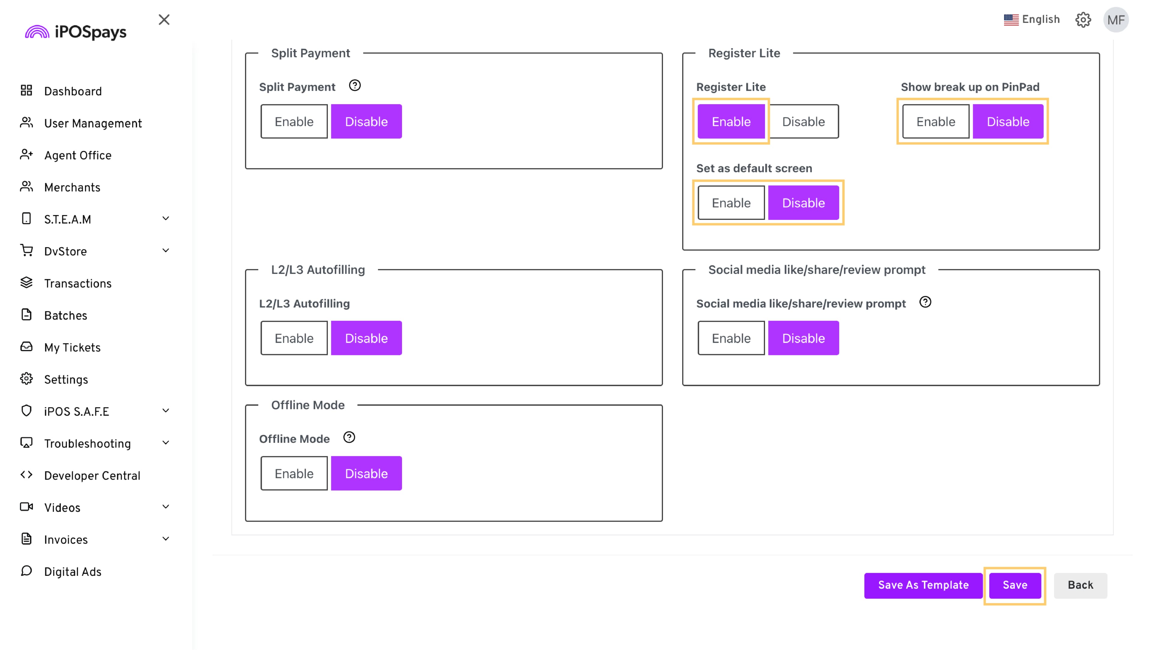
Task: Expand the S.T.E.A.M sidebar menu
Action: click(166, 219)
